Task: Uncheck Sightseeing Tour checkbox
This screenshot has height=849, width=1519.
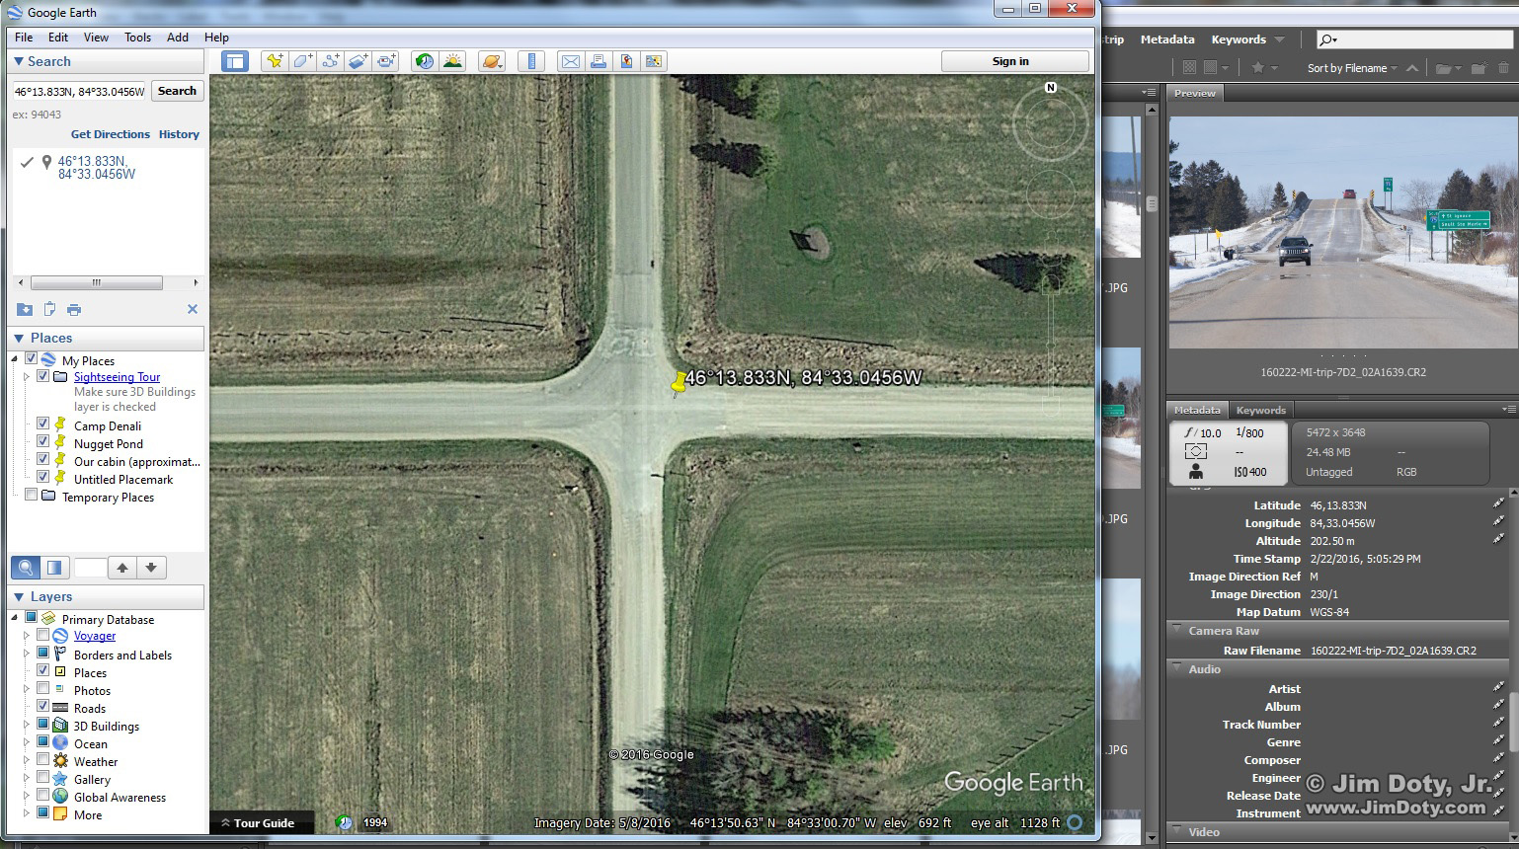Action: pyautogui.click(x=42, y=376)
